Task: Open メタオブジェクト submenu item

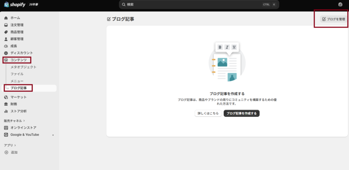Action: pos(24,67)
